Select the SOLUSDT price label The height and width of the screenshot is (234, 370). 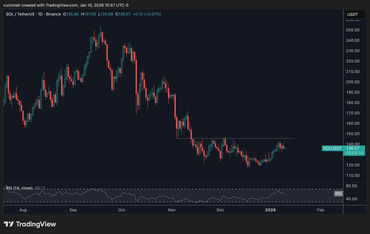click(x=332, y=148)
